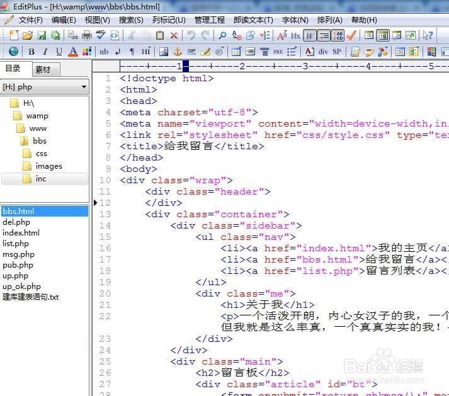This screenshot has height=396, width=449.
Task: Click the context help arrow-question icon
Action: click(x=428, y=35)
